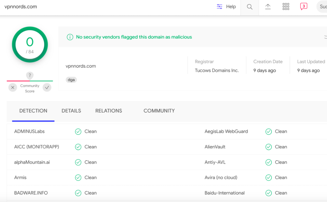The height and width of the screenshot is (202, 327).
Task: Click the info icon beside no-vendors message
Action: 70,37
